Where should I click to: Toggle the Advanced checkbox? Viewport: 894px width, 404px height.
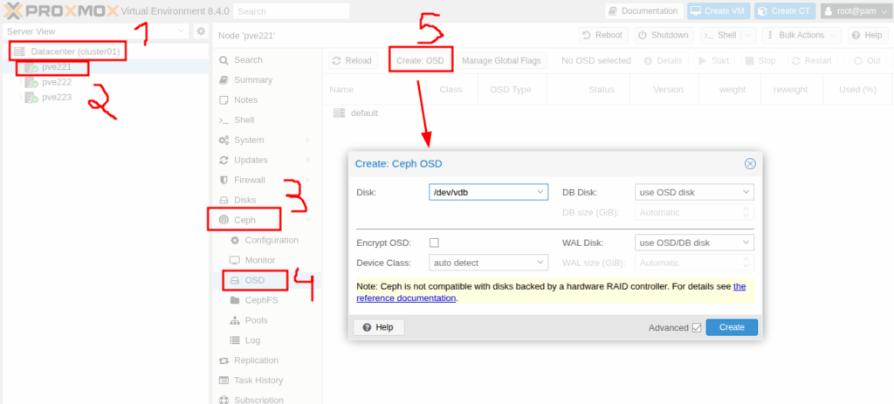tap(696, 327)
